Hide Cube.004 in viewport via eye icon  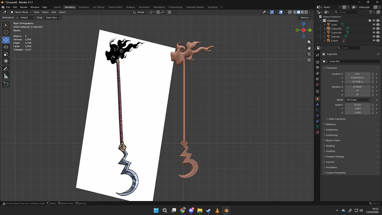(x=374, y=32)
